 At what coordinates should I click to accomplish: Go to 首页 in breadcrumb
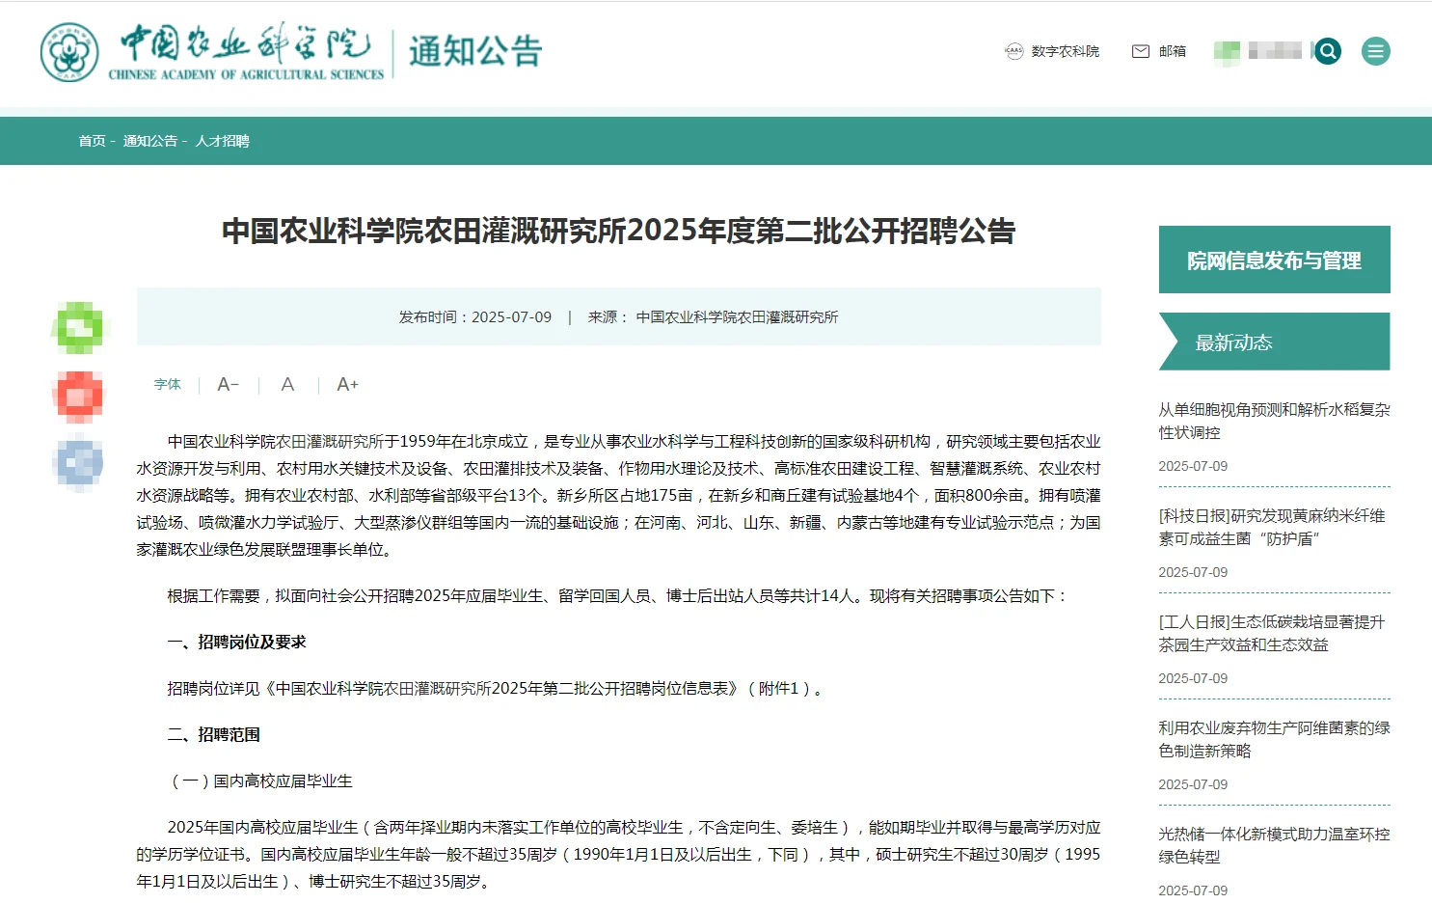click(x=93, y=141)
